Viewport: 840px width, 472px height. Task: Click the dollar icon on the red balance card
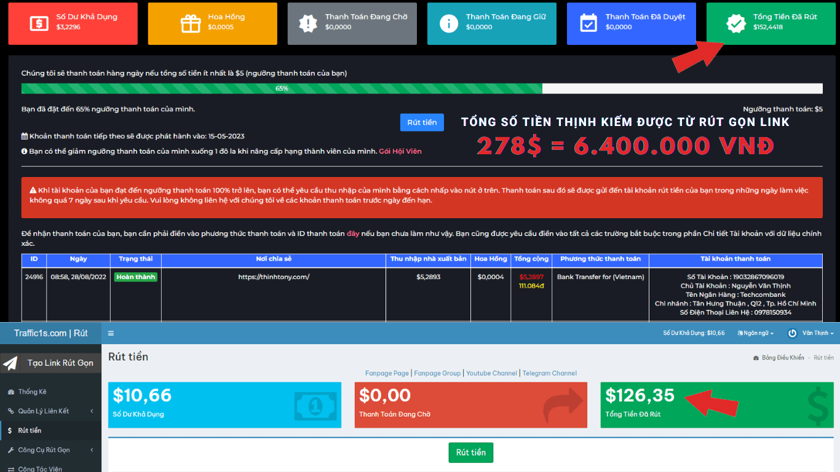tap(39, 23)
